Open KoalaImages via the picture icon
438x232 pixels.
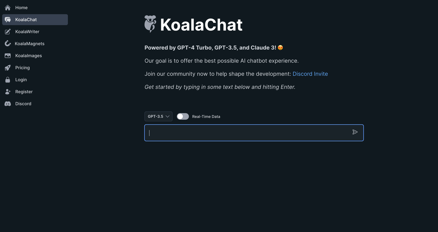8,56
